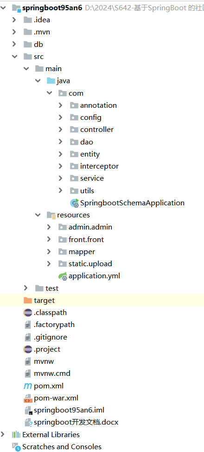Expand the annotation package arrow
Screen dimensions: 204x452
(x=60, y=105)
